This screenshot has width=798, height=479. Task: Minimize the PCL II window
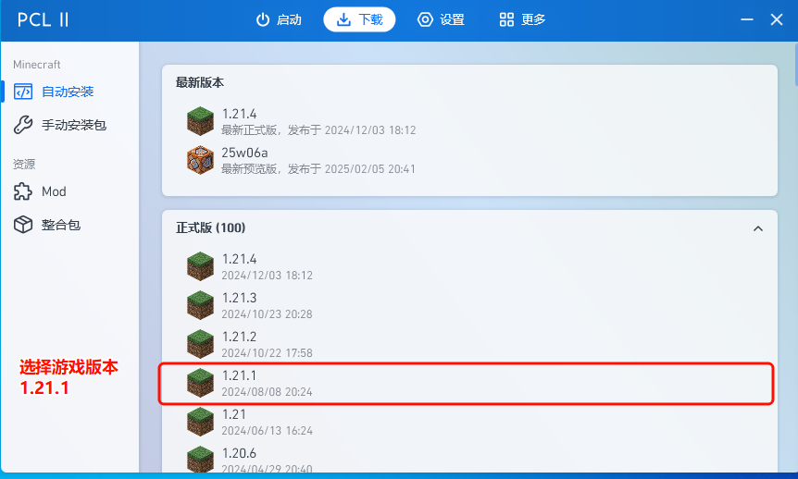point(746,19)
